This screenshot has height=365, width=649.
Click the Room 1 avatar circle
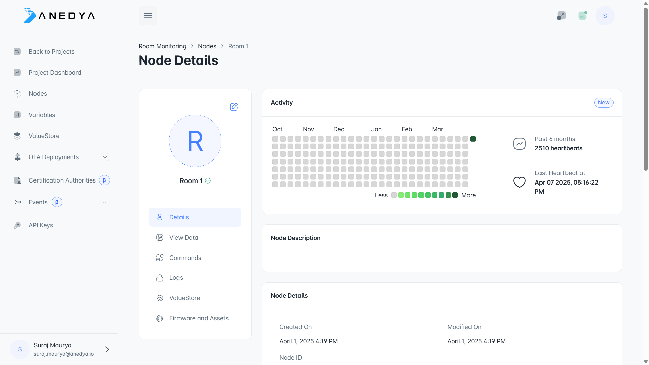[x=195, y=141]
